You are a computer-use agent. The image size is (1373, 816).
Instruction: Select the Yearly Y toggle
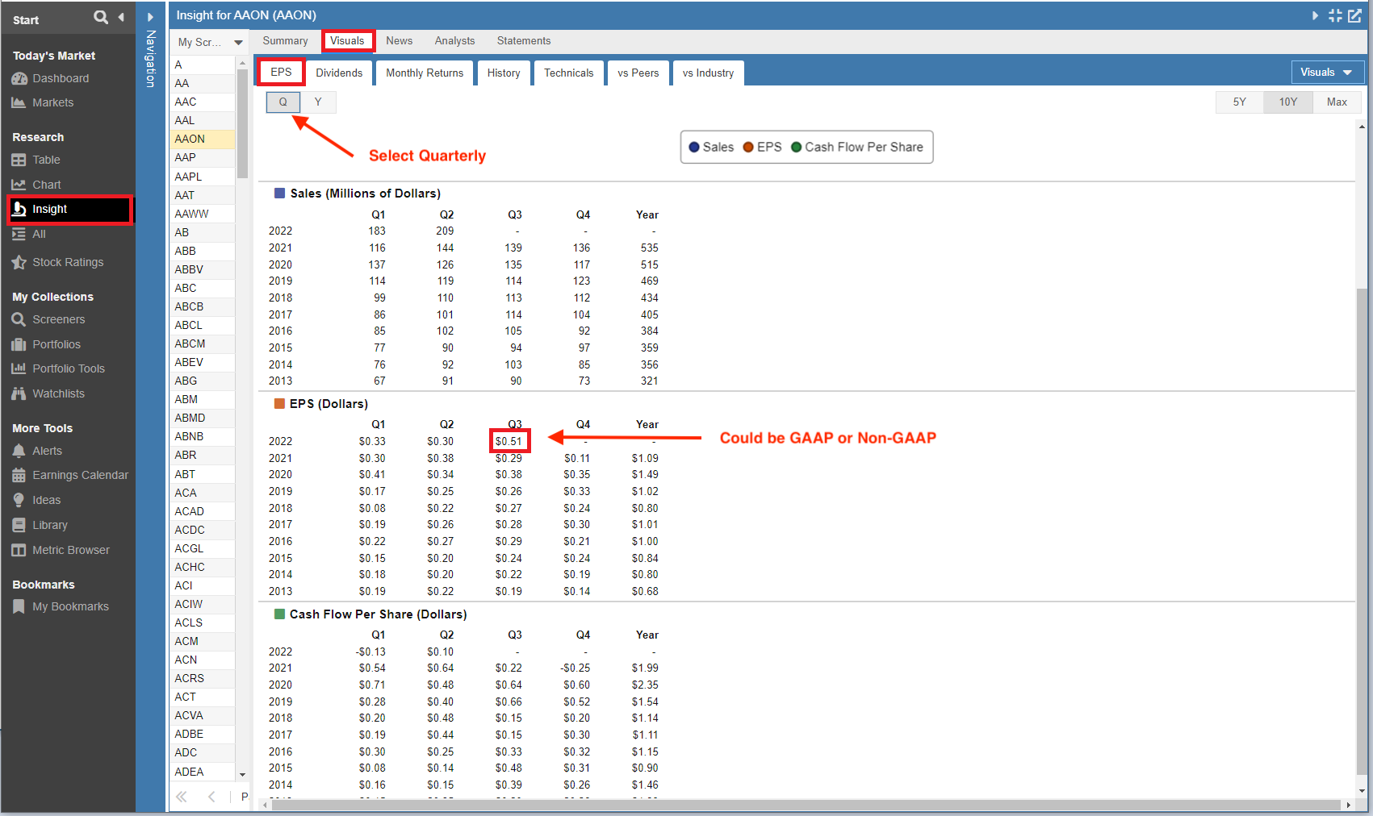click(318, 102)
